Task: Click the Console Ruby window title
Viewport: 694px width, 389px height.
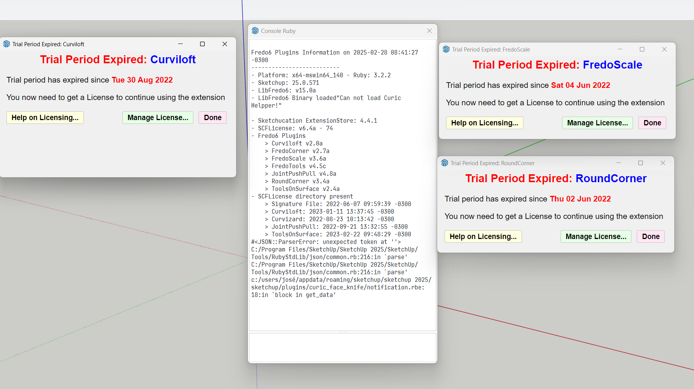Action: [278, 31]
